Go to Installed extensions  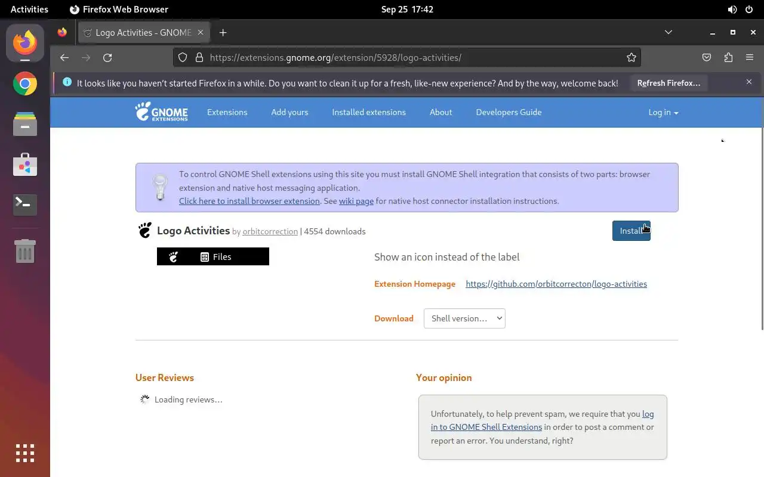pos(369,112)
